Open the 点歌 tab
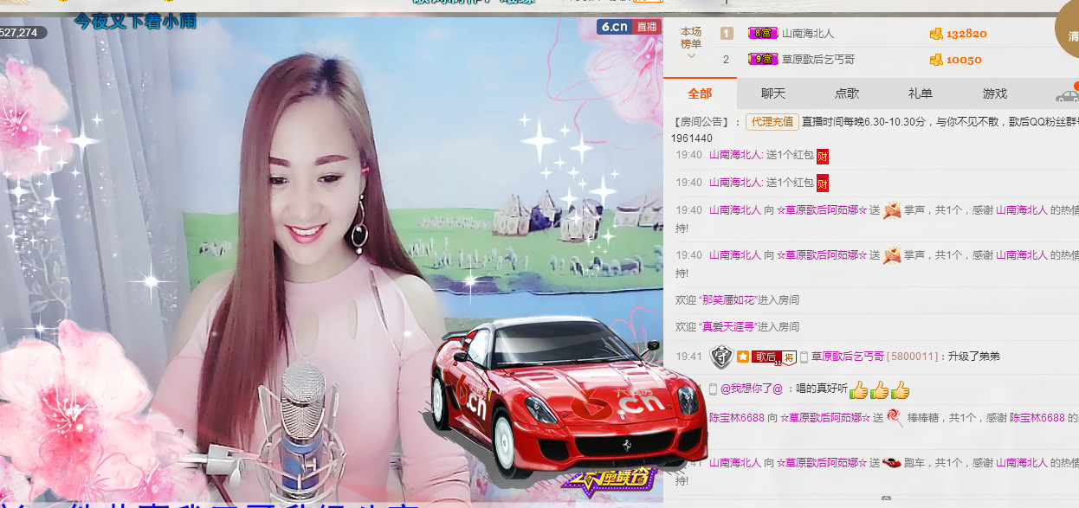Image resolution: width=1079 pixels, height=508 pixels. [x=847, y=93]
